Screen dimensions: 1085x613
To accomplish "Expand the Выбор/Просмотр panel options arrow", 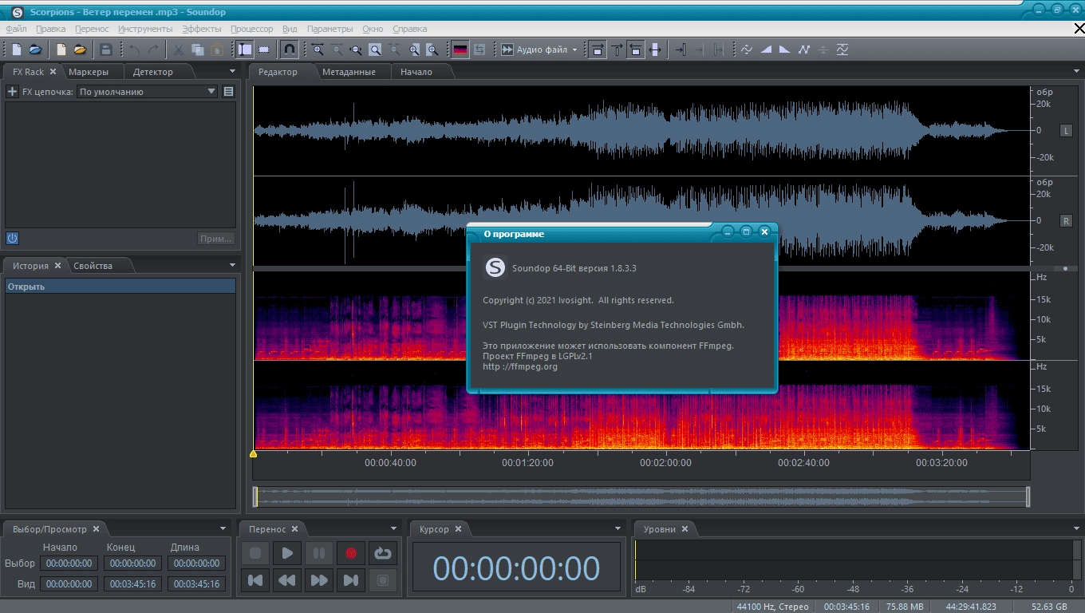I will 222,528.
